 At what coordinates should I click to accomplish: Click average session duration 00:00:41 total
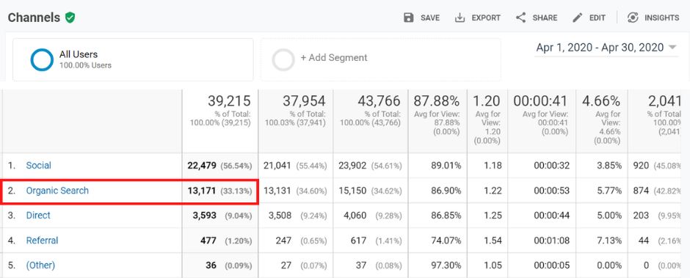(541, 101)
